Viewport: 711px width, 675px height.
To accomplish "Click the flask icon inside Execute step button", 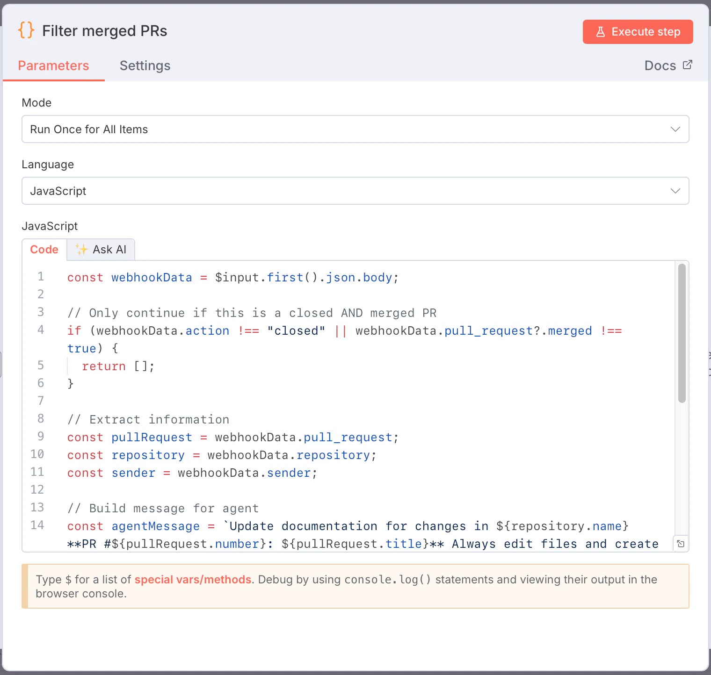I will [x=600, y=31].
